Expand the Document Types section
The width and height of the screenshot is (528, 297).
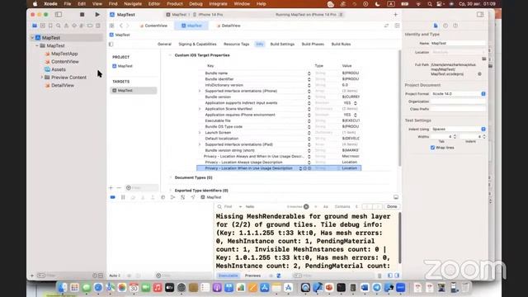(171, 177)
